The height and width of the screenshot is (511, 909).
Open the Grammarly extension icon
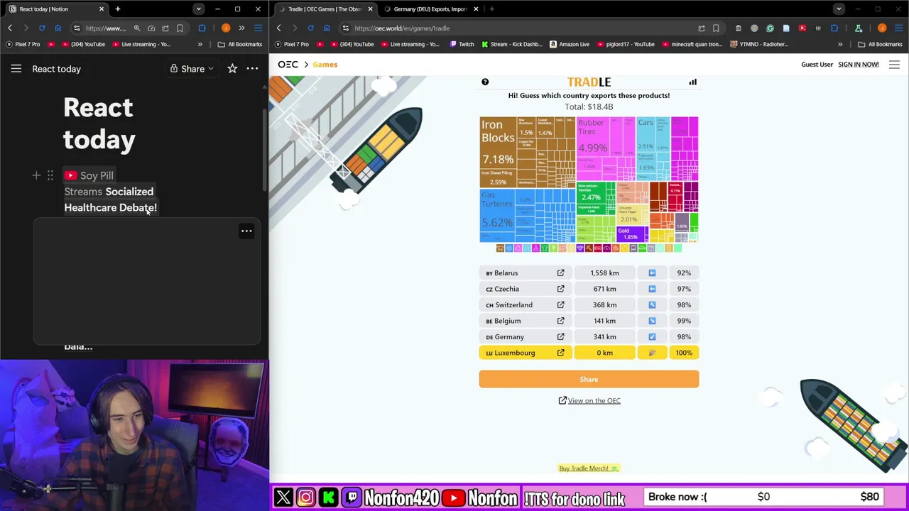[770, 28]
